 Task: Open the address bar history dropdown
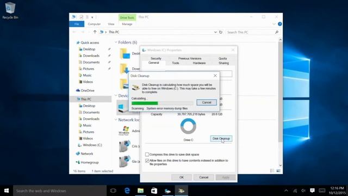tap(215, 32)
